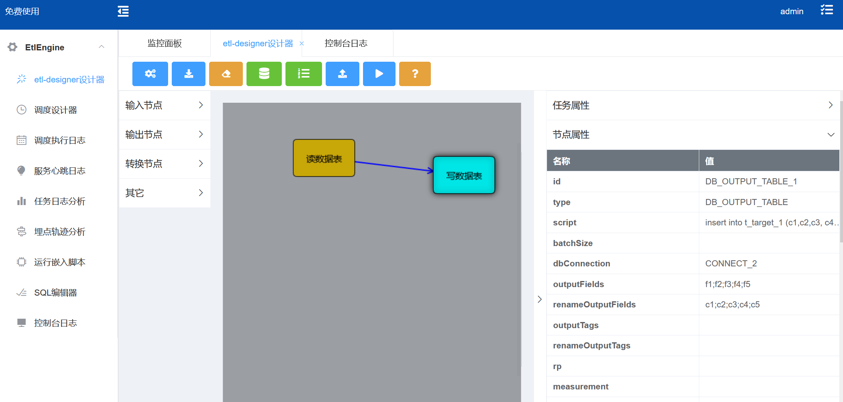Click the empty batchSize value cell
The width and height of the screenshot is (843, 402).
769,243
